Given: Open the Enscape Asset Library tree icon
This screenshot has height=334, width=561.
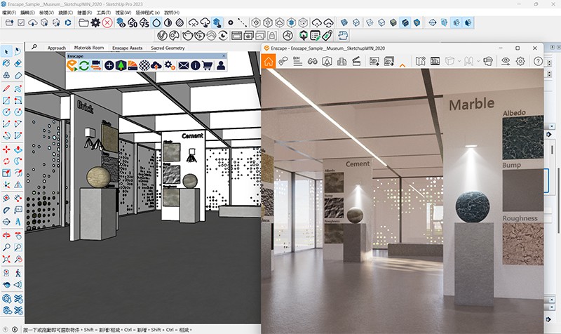Looking at the screenshot, I should pyautogui.click(x=121, y=65).
